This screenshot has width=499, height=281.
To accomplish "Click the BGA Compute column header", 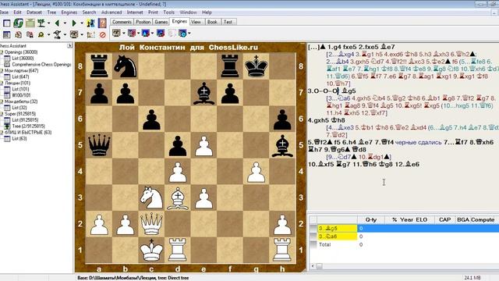I will click(476, 219).
